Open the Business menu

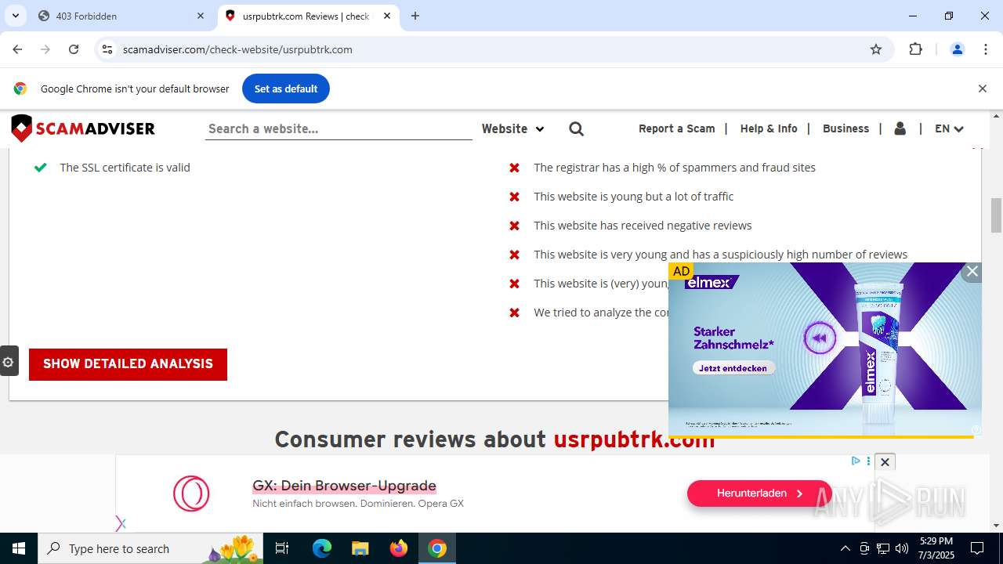pyautogui.click(x=845, y=128)
